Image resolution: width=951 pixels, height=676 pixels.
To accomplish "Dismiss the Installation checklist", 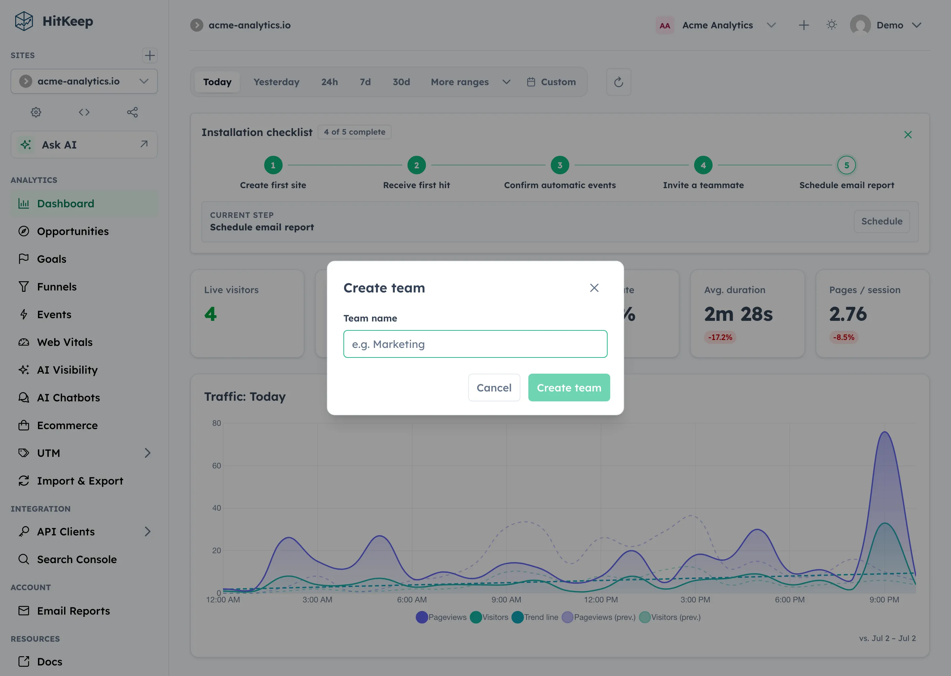I will [x=908, y=134].
